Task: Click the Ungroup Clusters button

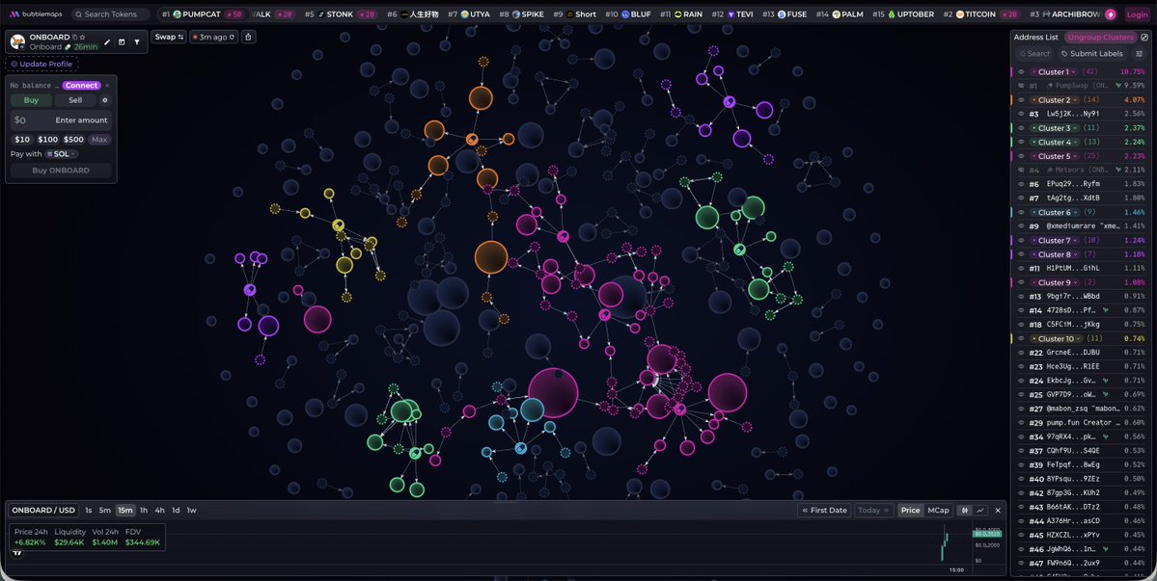Action: [x=1099, y=37]
